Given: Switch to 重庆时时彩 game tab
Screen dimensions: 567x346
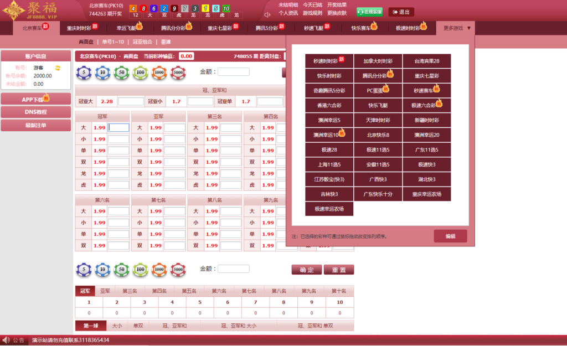Looking at the screenshot, I should [x=79, y=28].
